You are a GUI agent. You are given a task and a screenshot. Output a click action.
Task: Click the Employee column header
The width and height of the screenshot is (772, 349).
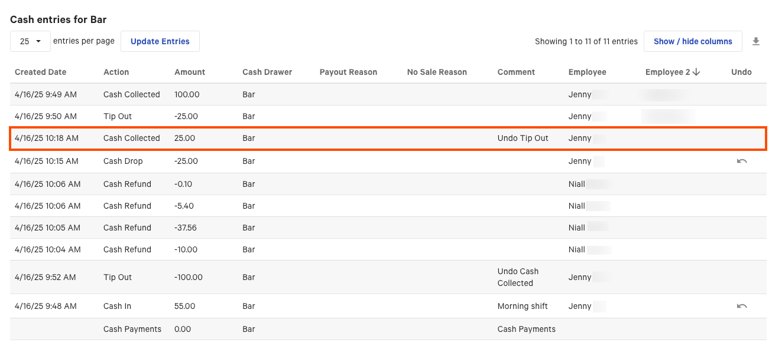point(588,72)
